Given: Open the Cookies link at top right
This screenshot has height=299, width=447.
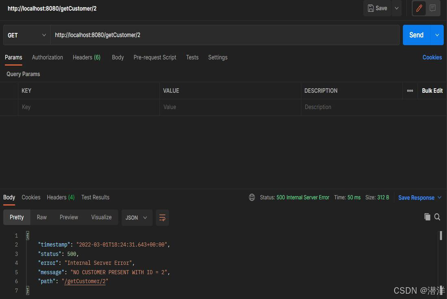Looking at the screenshot, I should pos(432,57).
